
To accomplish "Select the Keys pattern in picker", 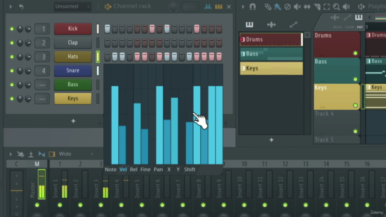I will coord(271,68).
